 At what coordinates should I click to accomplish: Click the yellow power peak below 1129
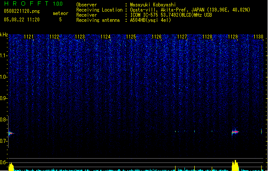click(x=235, y=165)
